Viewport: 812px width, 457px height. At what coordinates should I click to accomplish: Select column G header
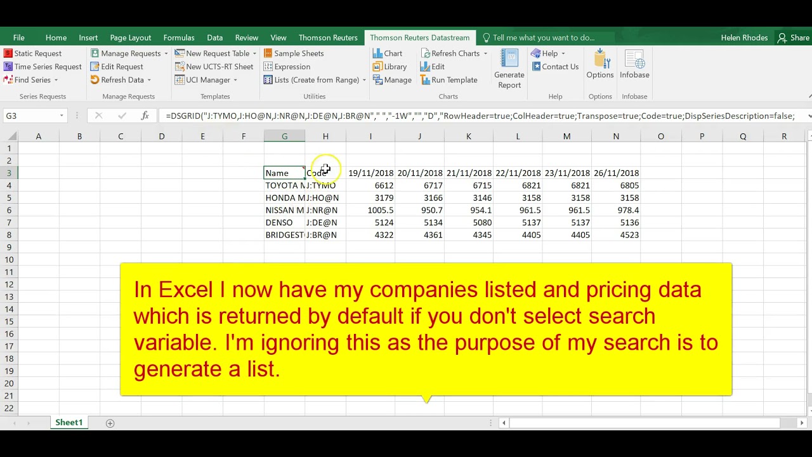tap(284, 136)
